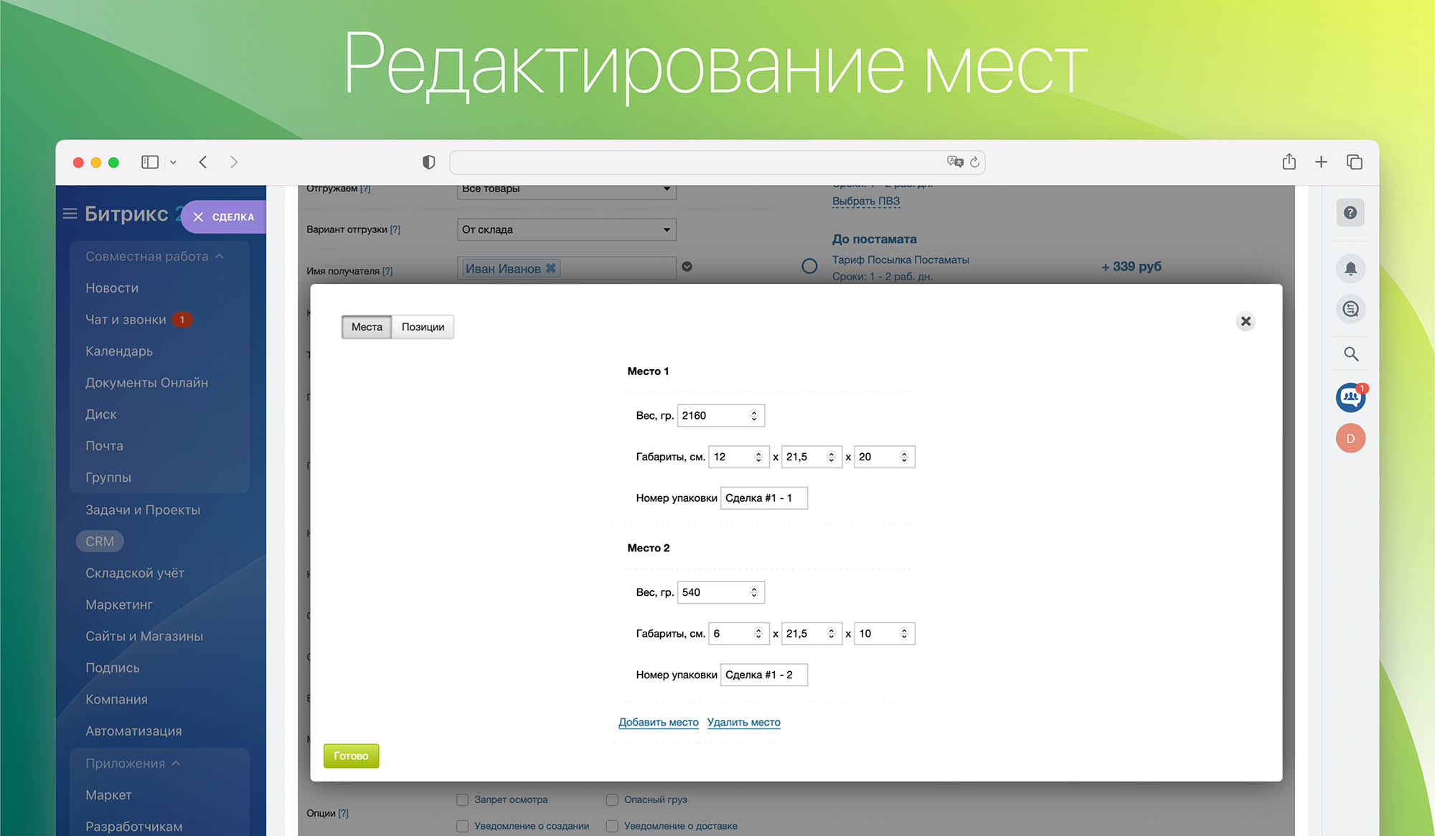Open the group chat icon with badge
The height and width of the screenshot is (836, 1435).
(1350, 397)
